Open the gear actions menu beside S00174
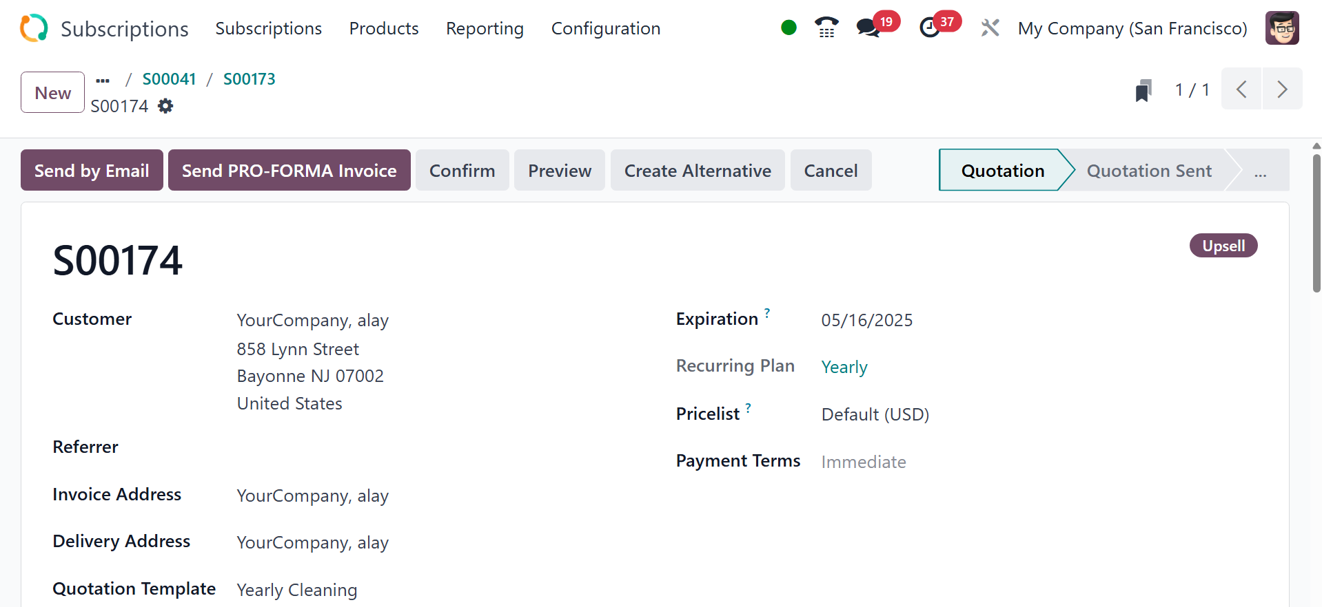Viewport: 1322px width, 607px height. click(165, 106)
